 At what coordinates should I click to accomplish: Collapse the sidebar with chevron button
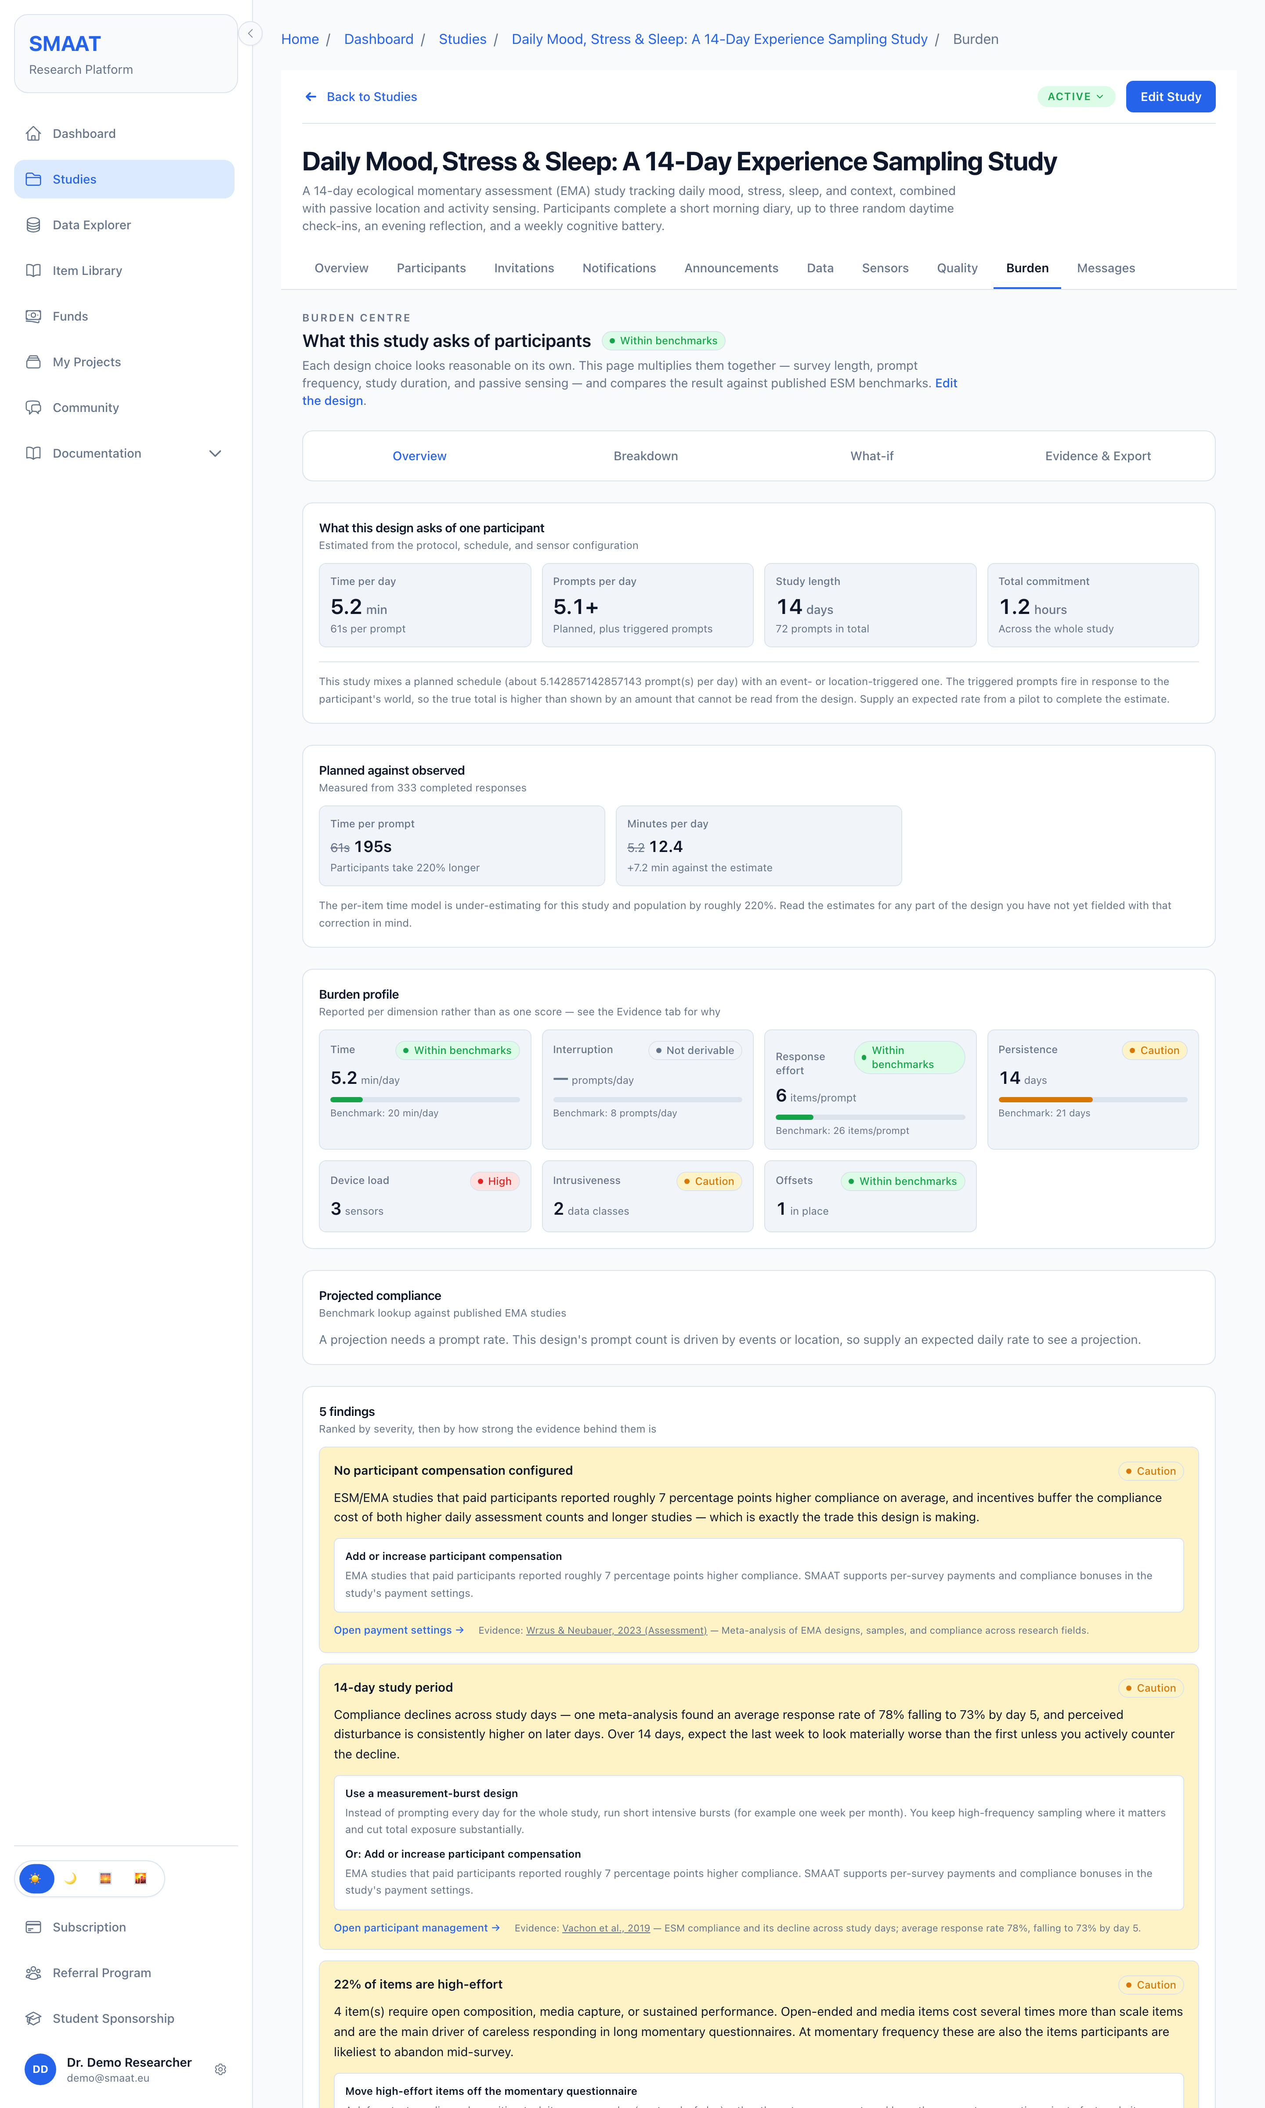coord(251,33)
